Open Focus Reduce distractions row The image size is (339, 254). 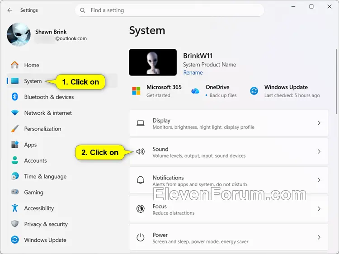(229, 209)
